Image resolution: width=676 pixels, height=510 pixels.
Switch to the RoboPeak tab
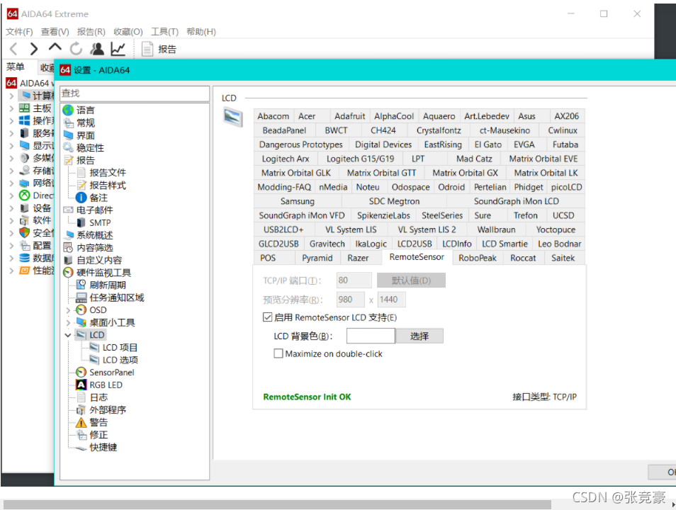478,258
